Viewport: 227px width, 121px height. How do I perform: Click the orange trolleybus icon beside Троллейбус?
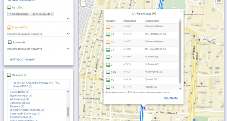9,27
